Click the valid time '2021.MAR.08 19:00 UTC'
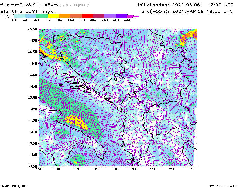Screen dimensions: 243x188 pyautogui.click(x=202, y=12)
